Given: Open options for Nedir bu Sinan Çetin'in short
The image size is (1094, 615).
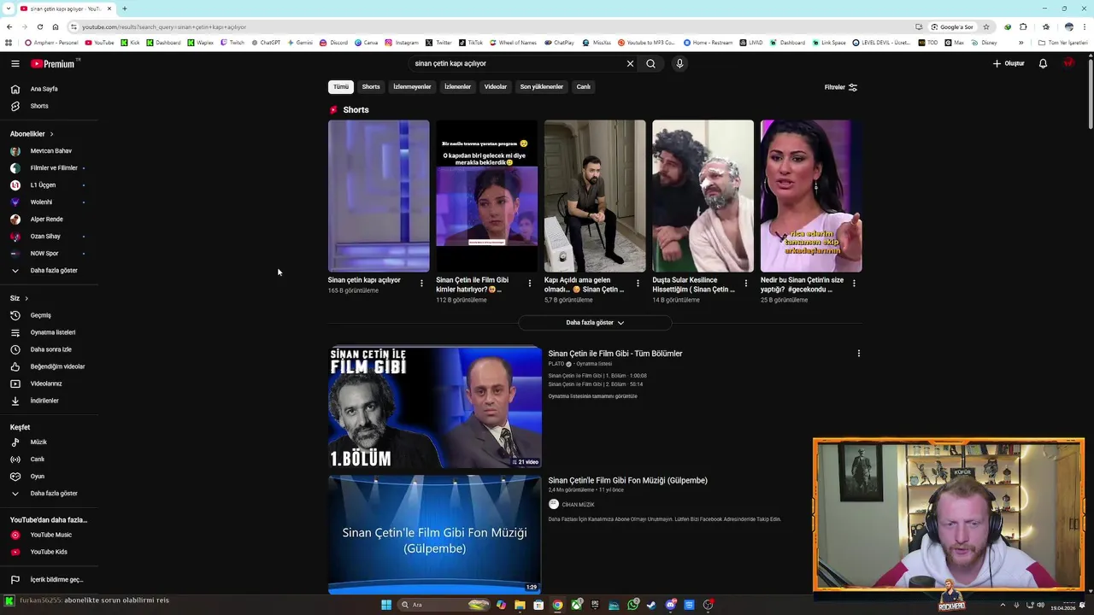Looking at the screenshot, I should pyautogui.click(x=854, y=283).
